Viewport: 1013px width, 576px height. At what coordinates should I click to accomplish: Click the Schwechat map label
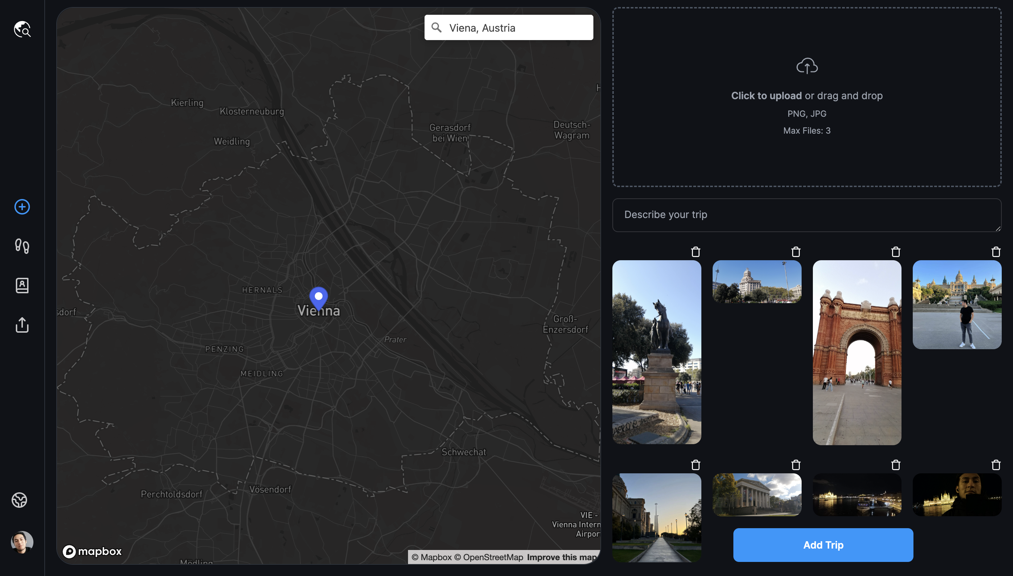(x=463, y=452)
